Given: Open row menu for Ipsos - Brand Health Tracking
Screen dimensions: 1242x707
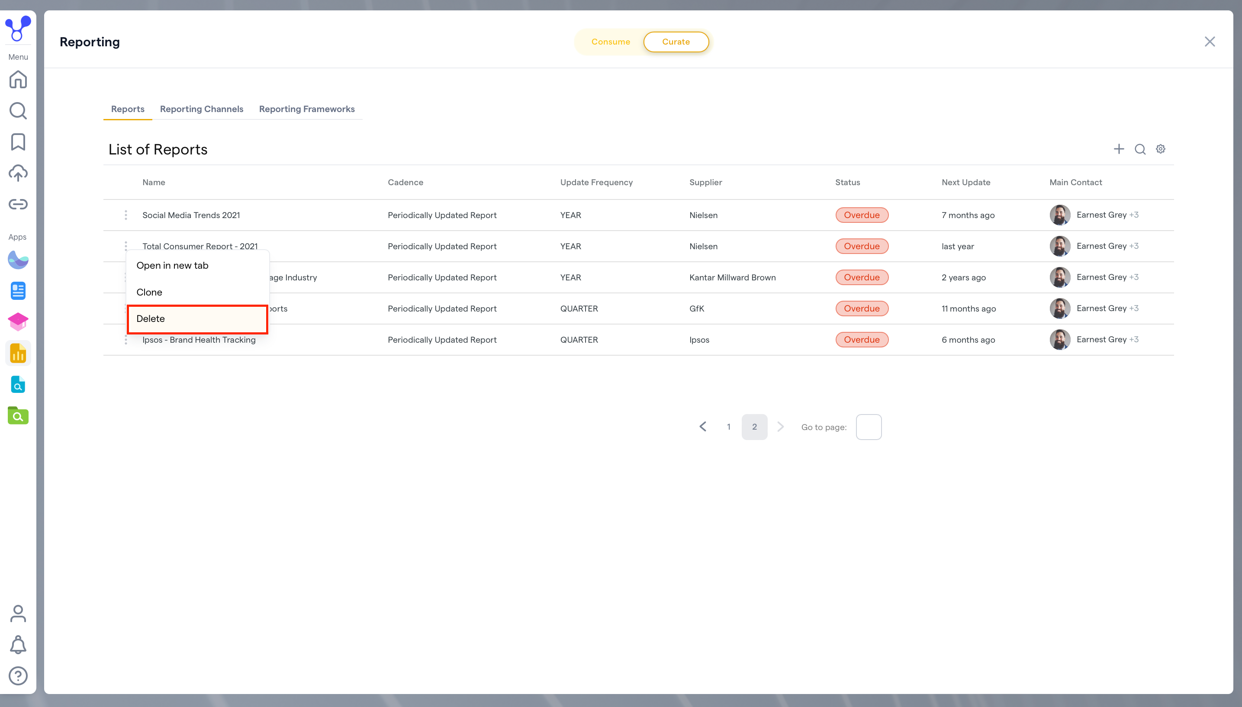Looking at the screenshot, I should coord(126,340).
